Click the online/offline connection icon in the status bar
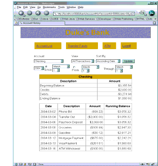The image size is (158, 166). (x=142, y=164)
